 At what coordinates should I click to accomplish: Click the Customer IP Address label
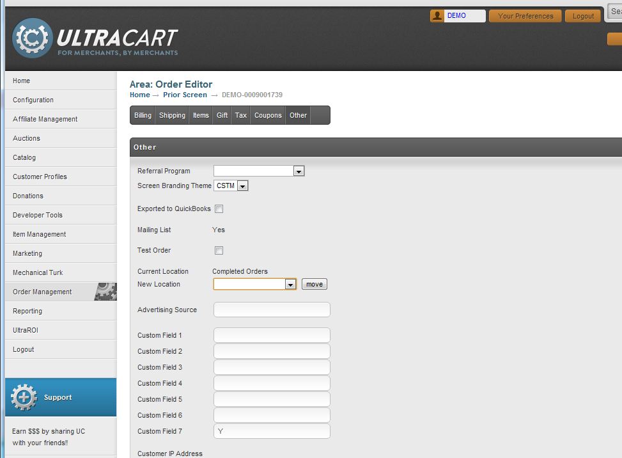(170, 454)
